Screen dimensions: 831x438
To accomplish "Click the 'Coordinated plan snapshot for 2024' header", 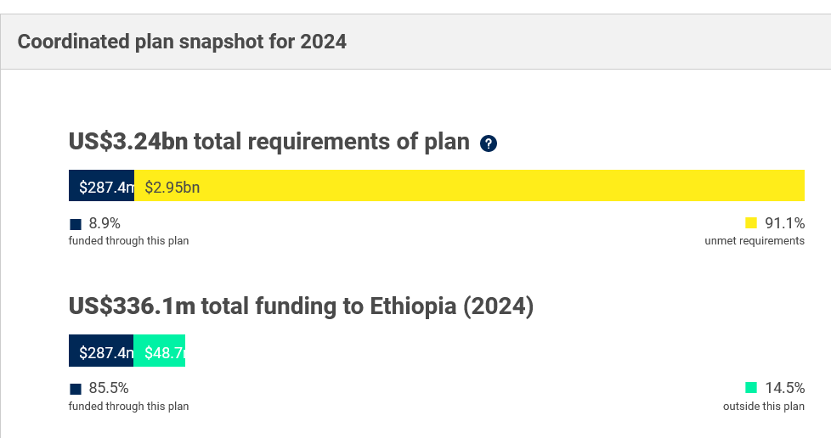I will [182, 42].
